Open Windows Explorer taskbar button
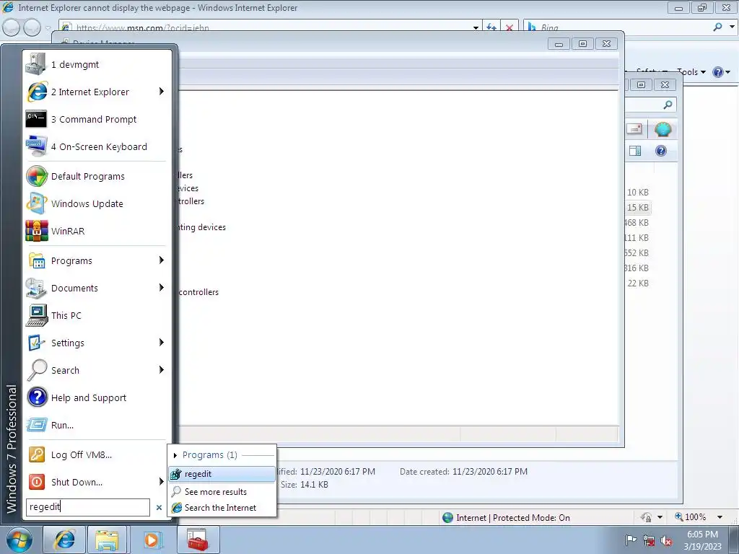Image resolution: width=739 pixels, height=554 pixels. 108,540
